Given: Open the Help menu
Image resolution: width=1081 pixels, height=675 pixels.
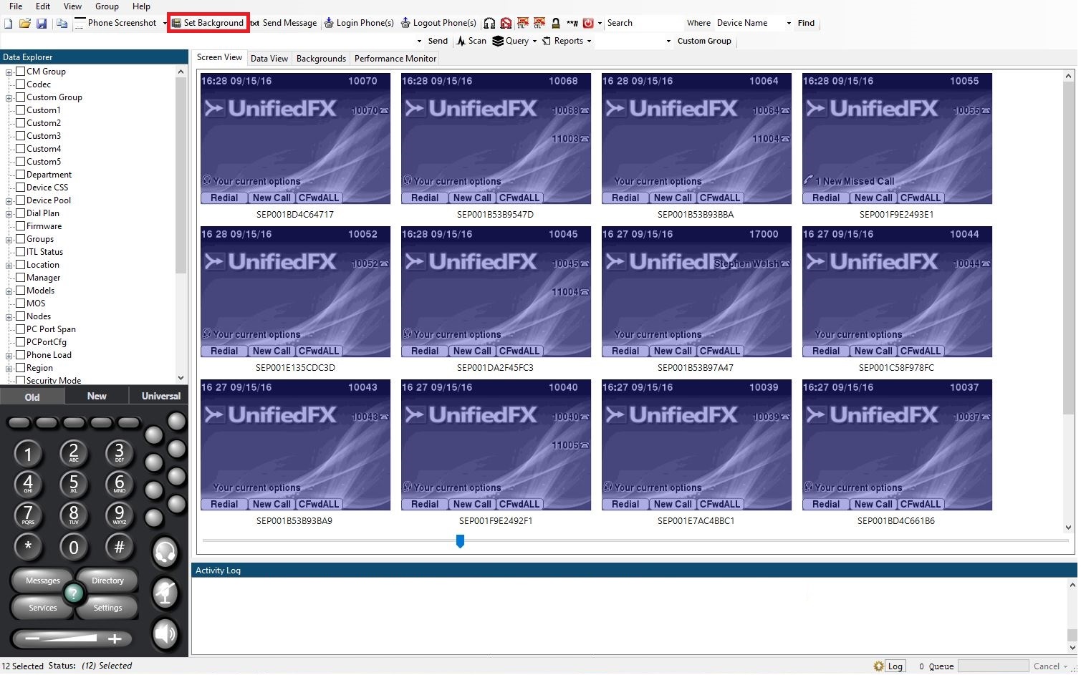Looking at the screenshot, I should pyautogui.click(x=141, y=6).
